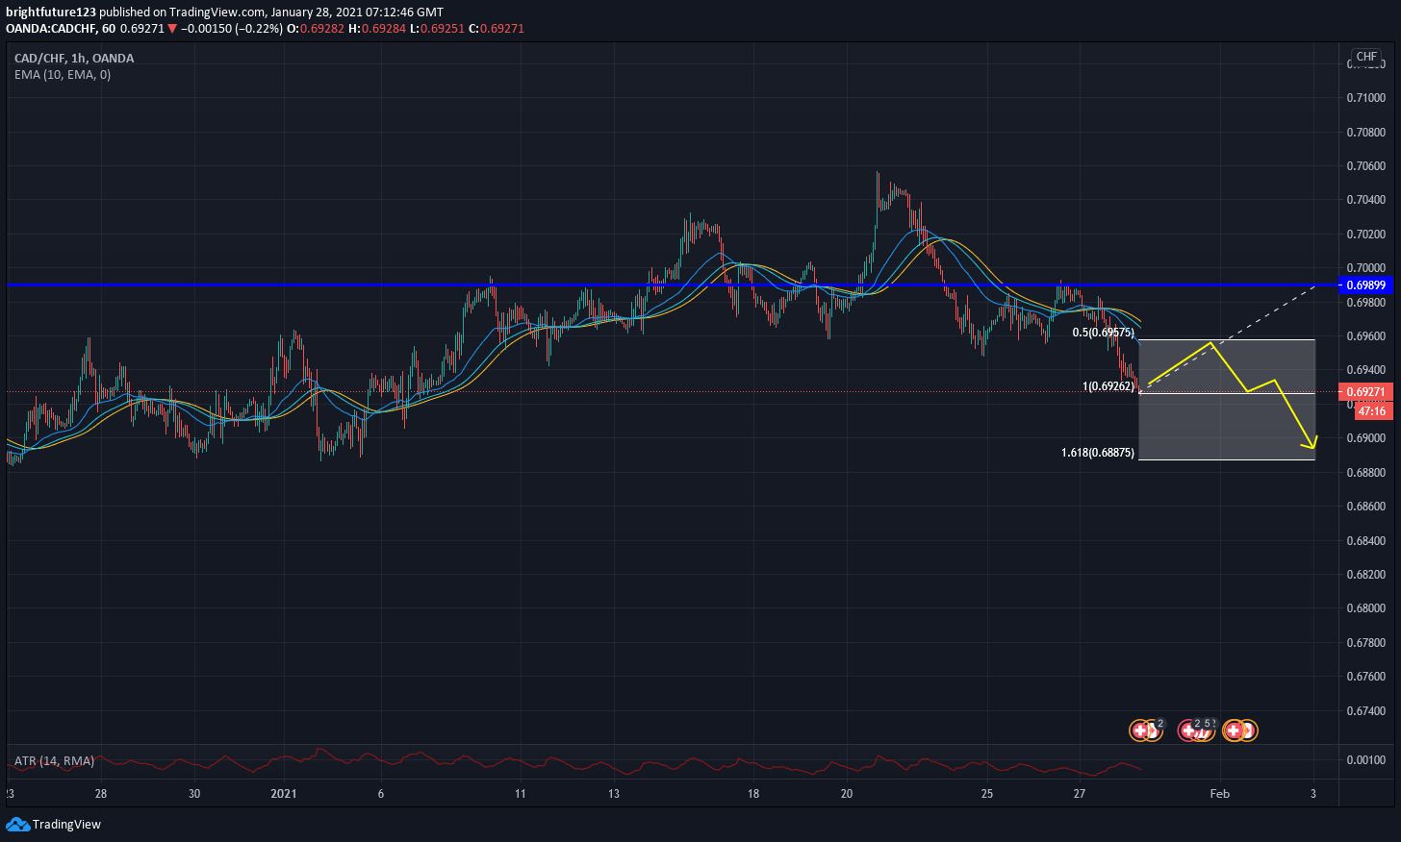Click the 2021 label on time axis

pos(284,794)
